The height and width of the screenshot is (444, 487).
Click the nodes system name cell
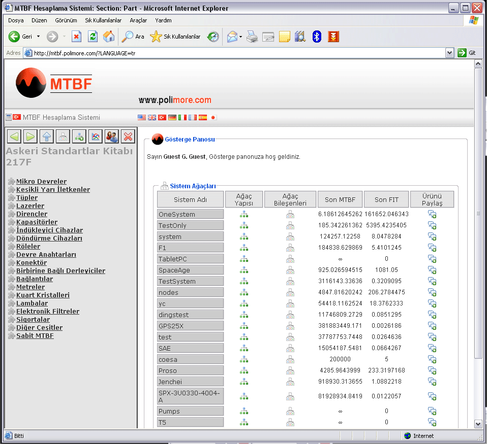191,292
